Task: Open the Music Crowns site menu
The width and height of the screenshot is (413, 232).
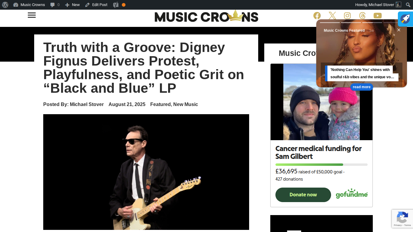Action: point(29,5)
